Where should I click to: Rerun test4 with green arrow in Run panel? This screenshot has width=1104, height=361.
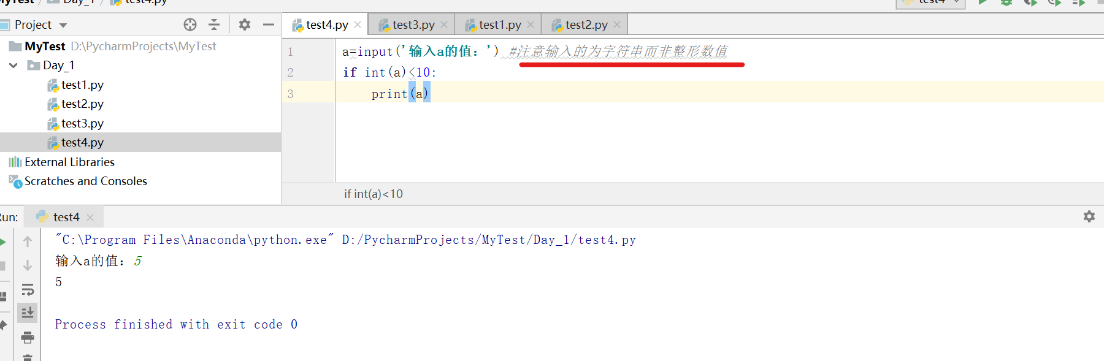tap(2, 241)
